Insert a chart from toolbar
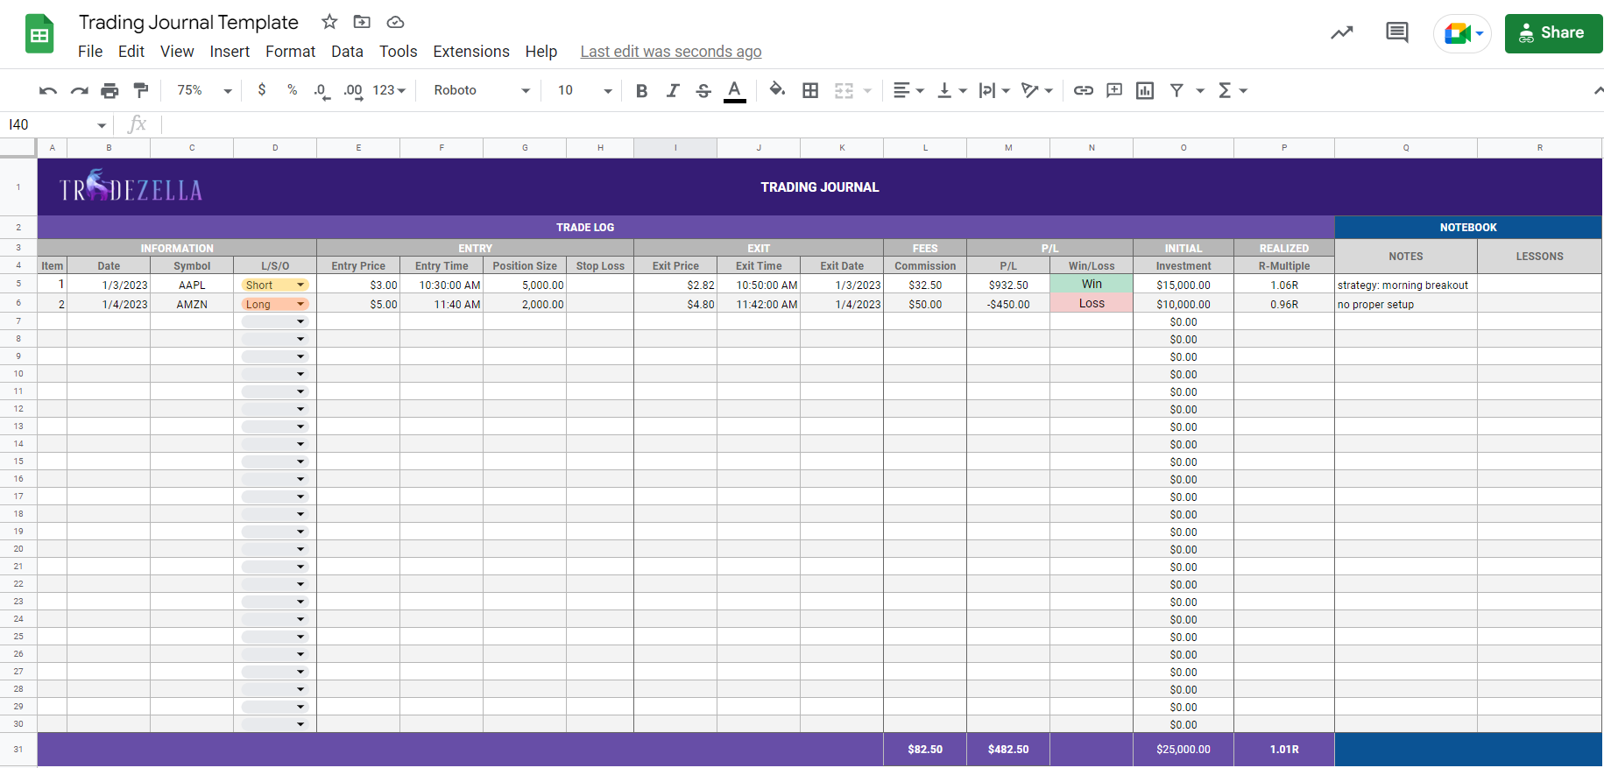The image size is (1604, 768). pos(1145,90)
